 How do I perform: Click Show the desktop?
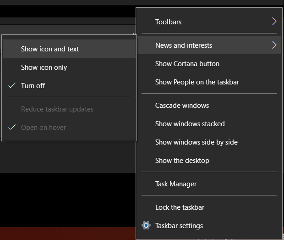tap(182, 161)
